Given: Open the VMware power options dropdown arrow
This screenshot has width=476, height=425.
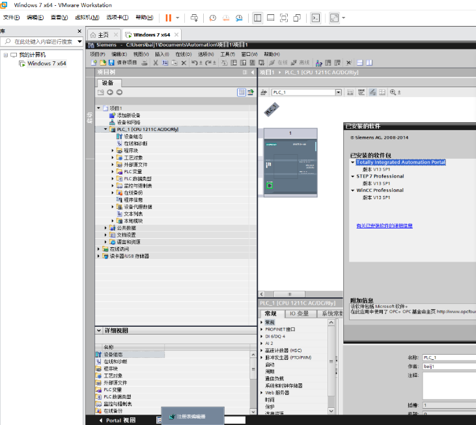Looking at the screenshot, I should [178, 18].
